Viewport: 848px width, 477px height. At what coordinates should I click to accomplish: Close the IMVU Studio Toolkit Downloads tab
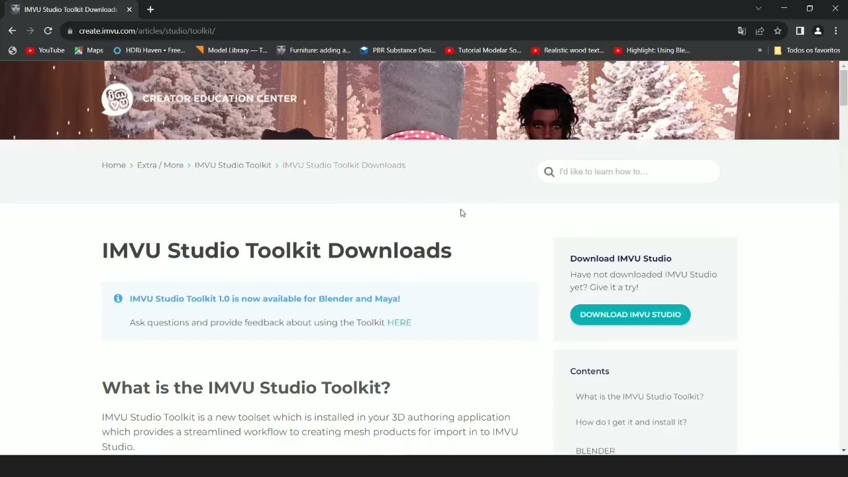(x=129, y=9)
